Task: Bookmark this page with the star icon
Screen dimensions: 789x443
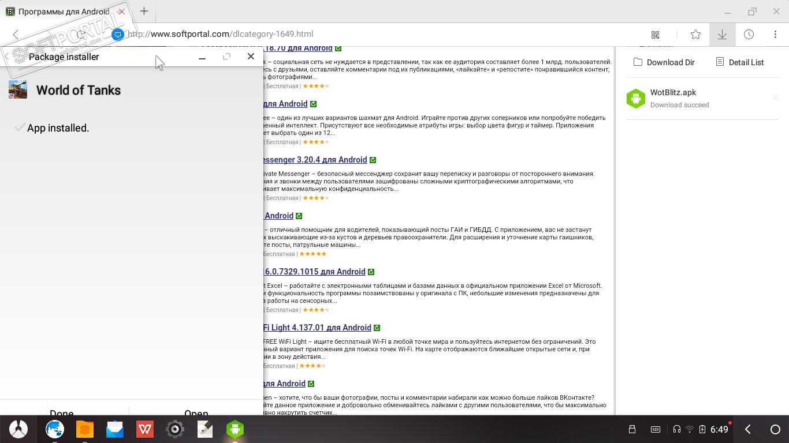Action: pos(695,35)
